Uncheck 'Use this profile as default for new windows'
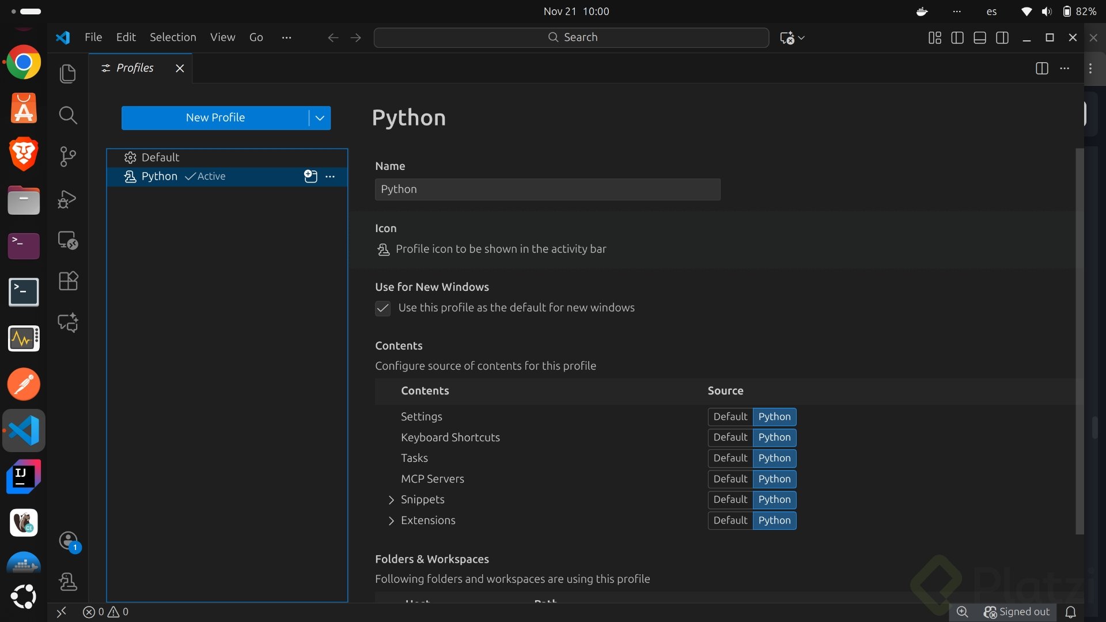This screenshot has width=1106, height=622. click(383, 308)
